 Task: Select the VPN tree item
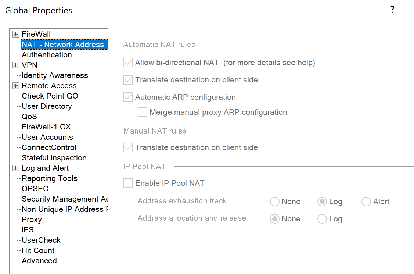point(29,65)
